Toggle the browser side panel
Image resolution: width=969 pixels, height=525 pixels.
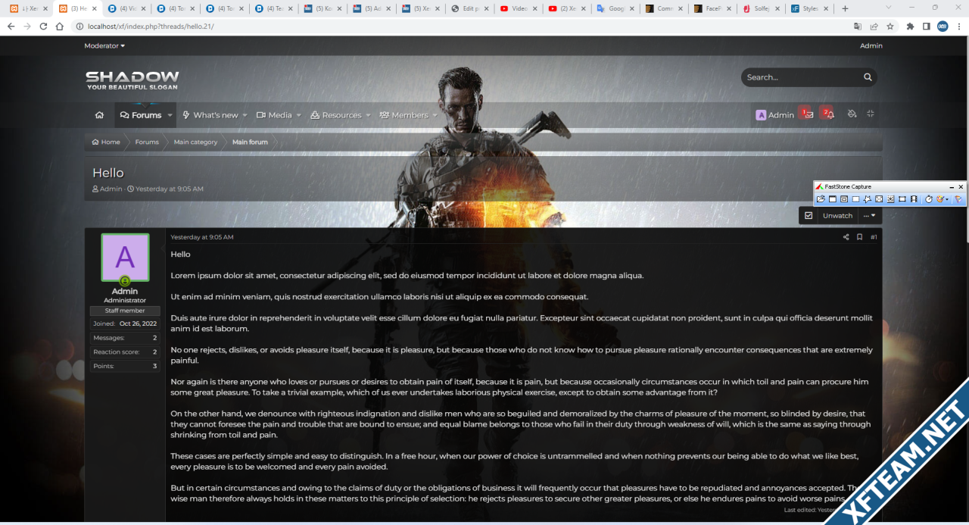[927, 26]
